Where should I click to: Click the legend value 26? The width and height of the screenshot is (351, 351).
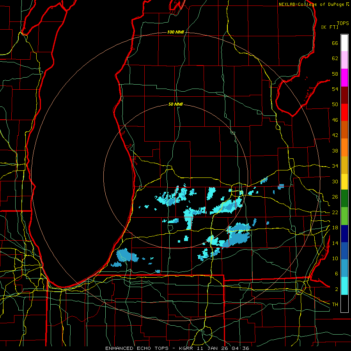335,197
